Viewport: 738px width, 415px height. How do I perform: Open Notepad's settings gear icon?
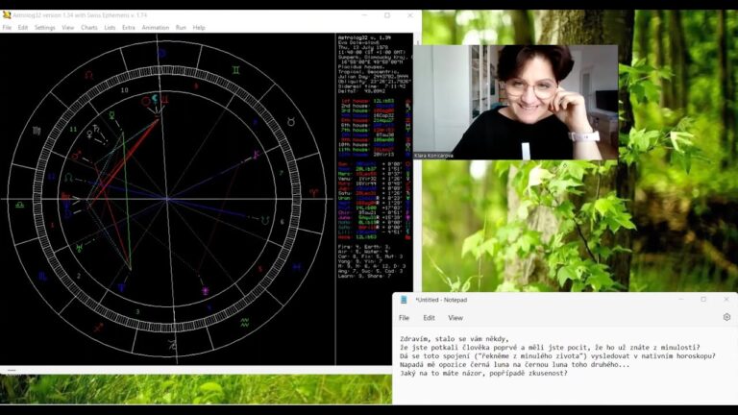726,317
